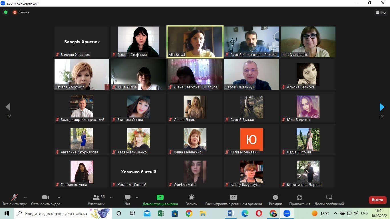This screenshot has height=219, width=390.
Task: Open the Реакции reactions menu
Action: (276, 200)
